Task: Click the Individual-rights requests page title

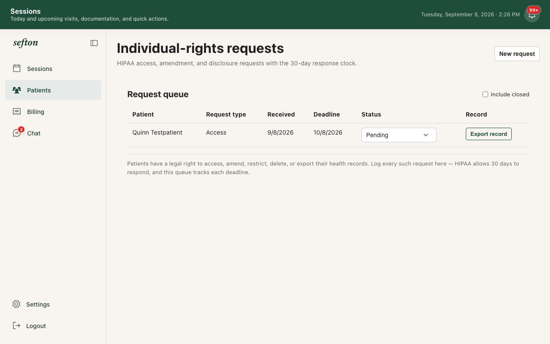Action: 200,48
